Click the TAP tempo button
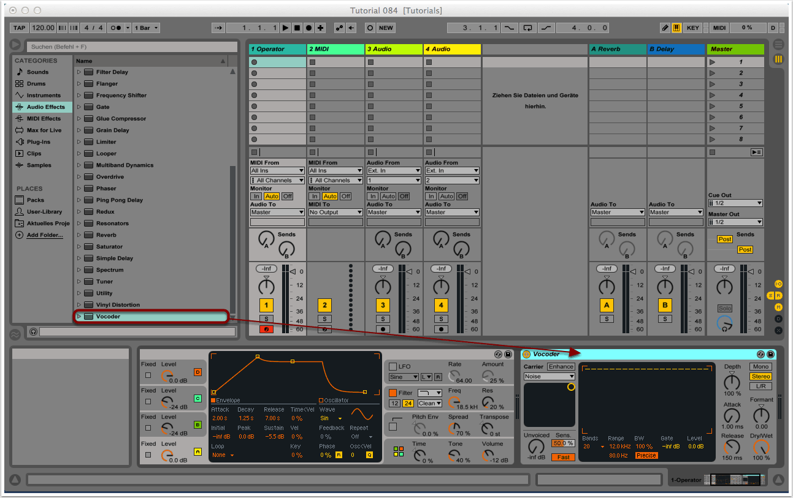This screenshot has height=498, width=793. pos(20,28)
